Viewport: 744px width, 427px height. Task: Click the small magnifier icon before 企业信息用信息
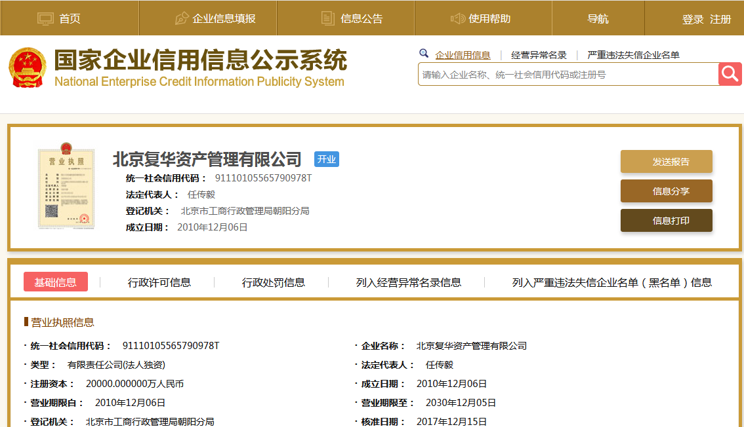click(x=424, y=53)
